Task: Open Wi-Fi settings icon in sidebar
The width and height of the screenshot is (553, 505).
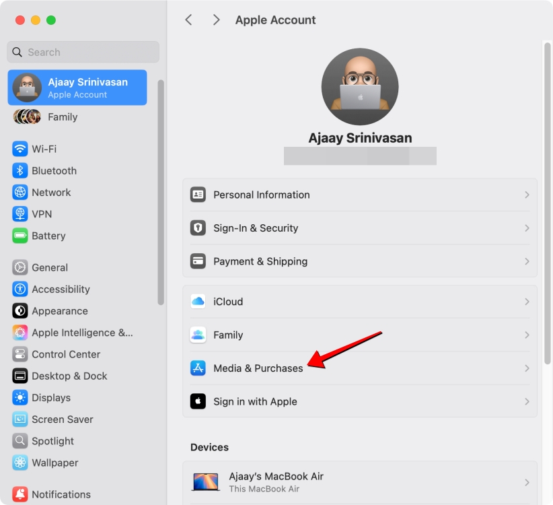Action: click(x=20, y=149)
